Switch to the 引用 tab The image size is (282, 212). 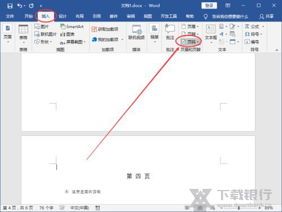coord(96,16)
